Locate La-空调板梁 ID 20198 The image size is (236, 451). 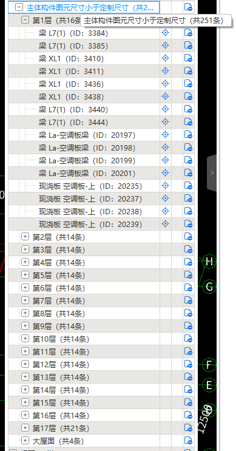point(165,148)
